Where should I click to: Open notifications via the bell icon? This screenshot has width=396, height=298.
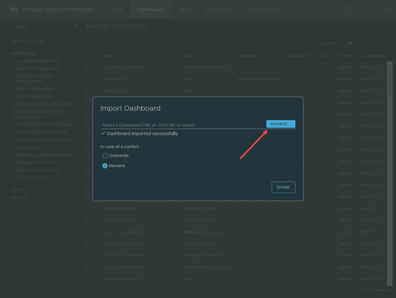367,10
